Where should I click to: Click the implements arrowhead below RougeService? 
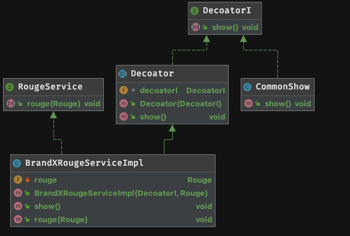click(53, 115)
